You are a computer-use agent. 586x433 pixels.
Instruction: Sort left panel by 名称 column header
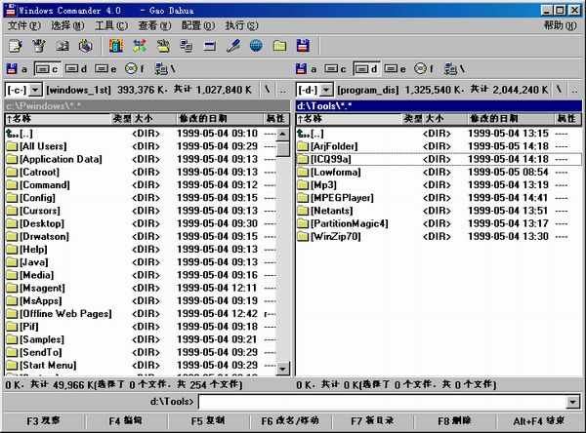pyautogui.click(x=58, y=119)
